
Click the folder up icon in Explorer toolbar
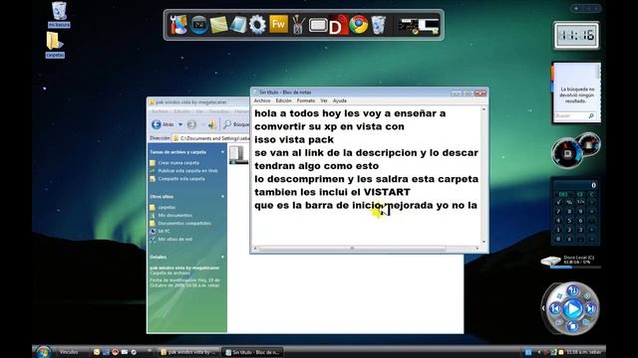[212, 124]
